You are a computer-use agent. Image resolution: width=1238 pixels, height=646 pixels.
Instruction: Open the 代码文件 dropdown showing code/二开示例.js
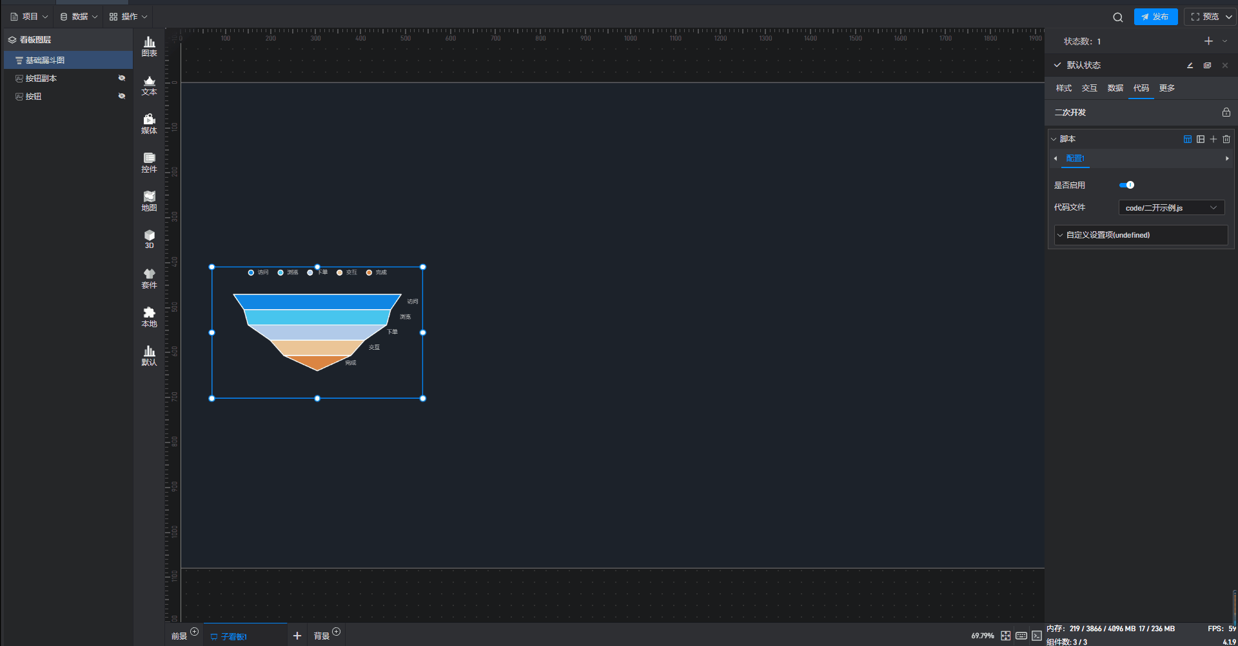click(x=1171, y=207)
